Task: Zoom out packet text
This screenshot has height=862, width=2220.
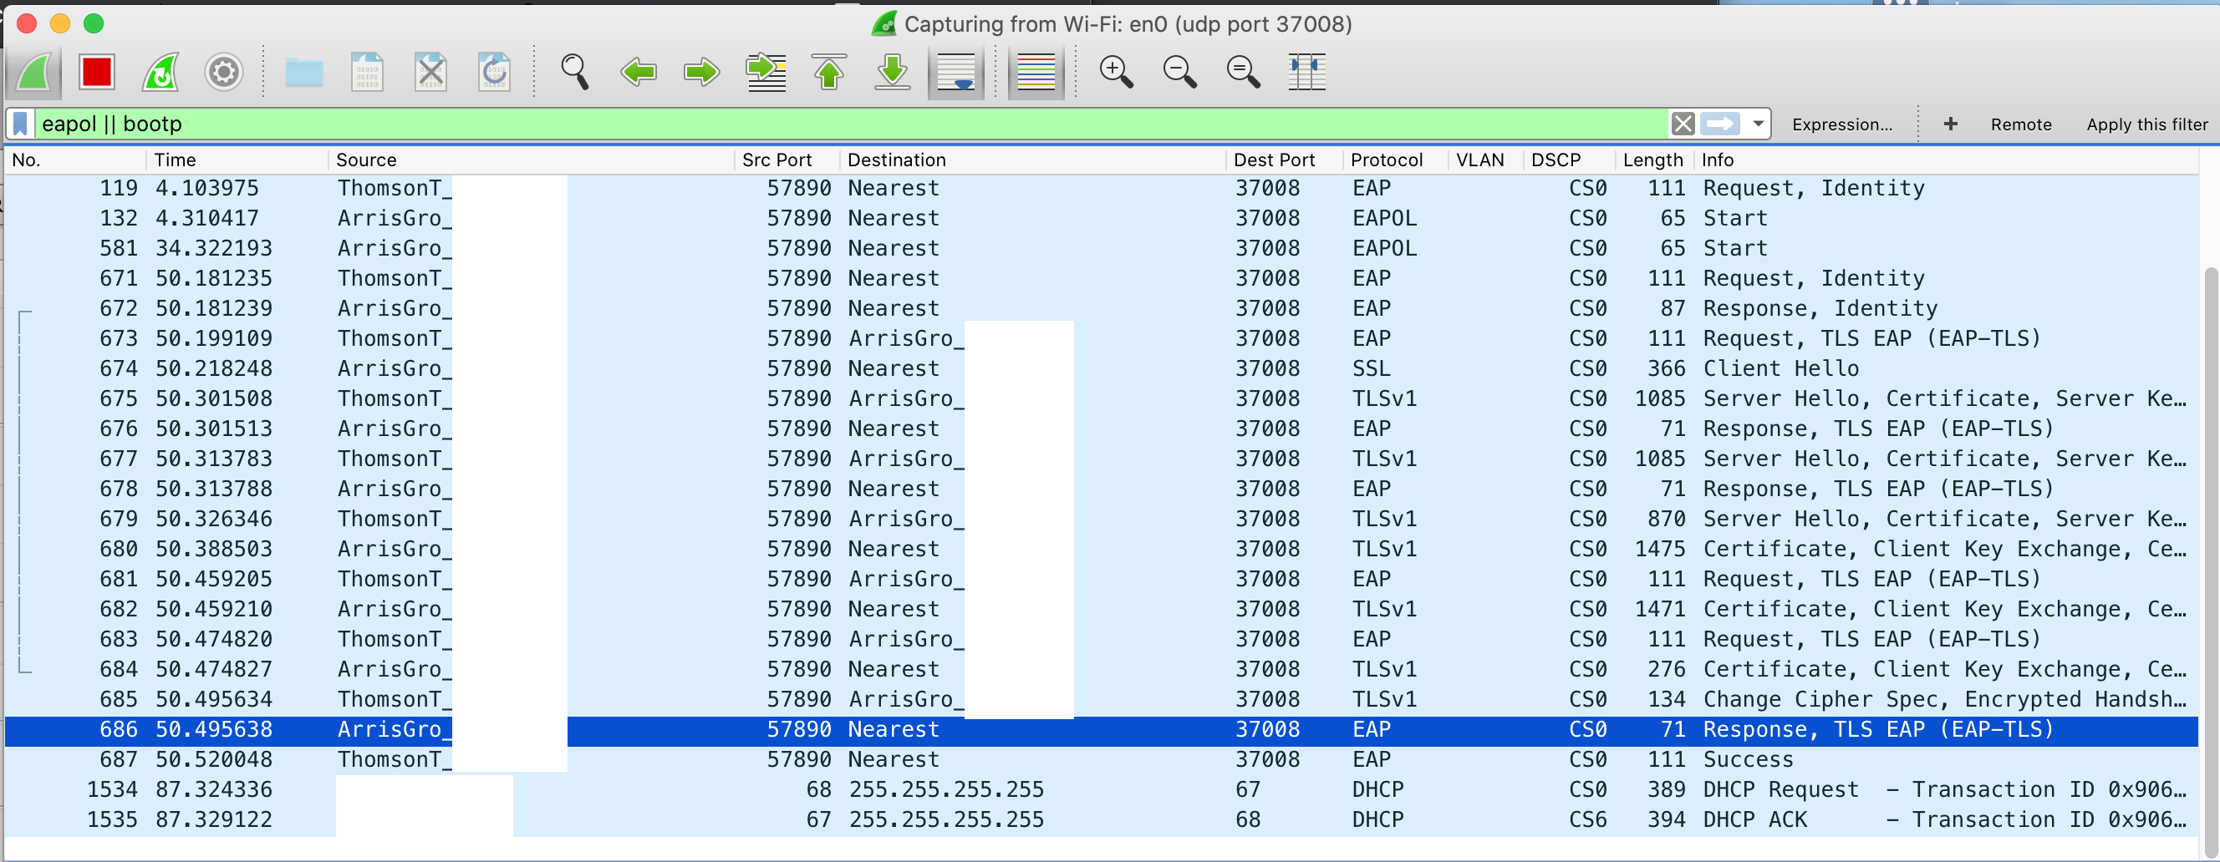Action: pyautogui.click(x=1180, y=73)
